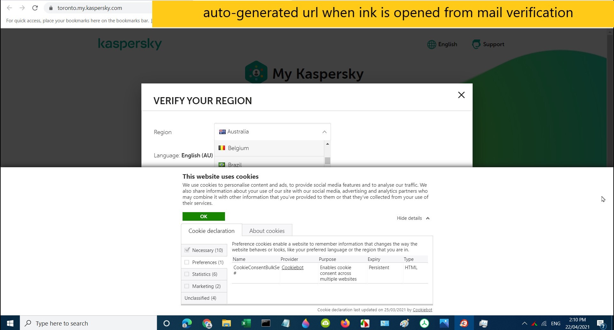
Task: Open Excel from the taskbar
Action: tap(246, 324)
